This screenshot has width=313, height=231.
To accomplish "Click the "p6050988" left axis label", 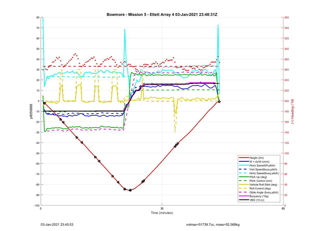I will click(x=31, y=111).
